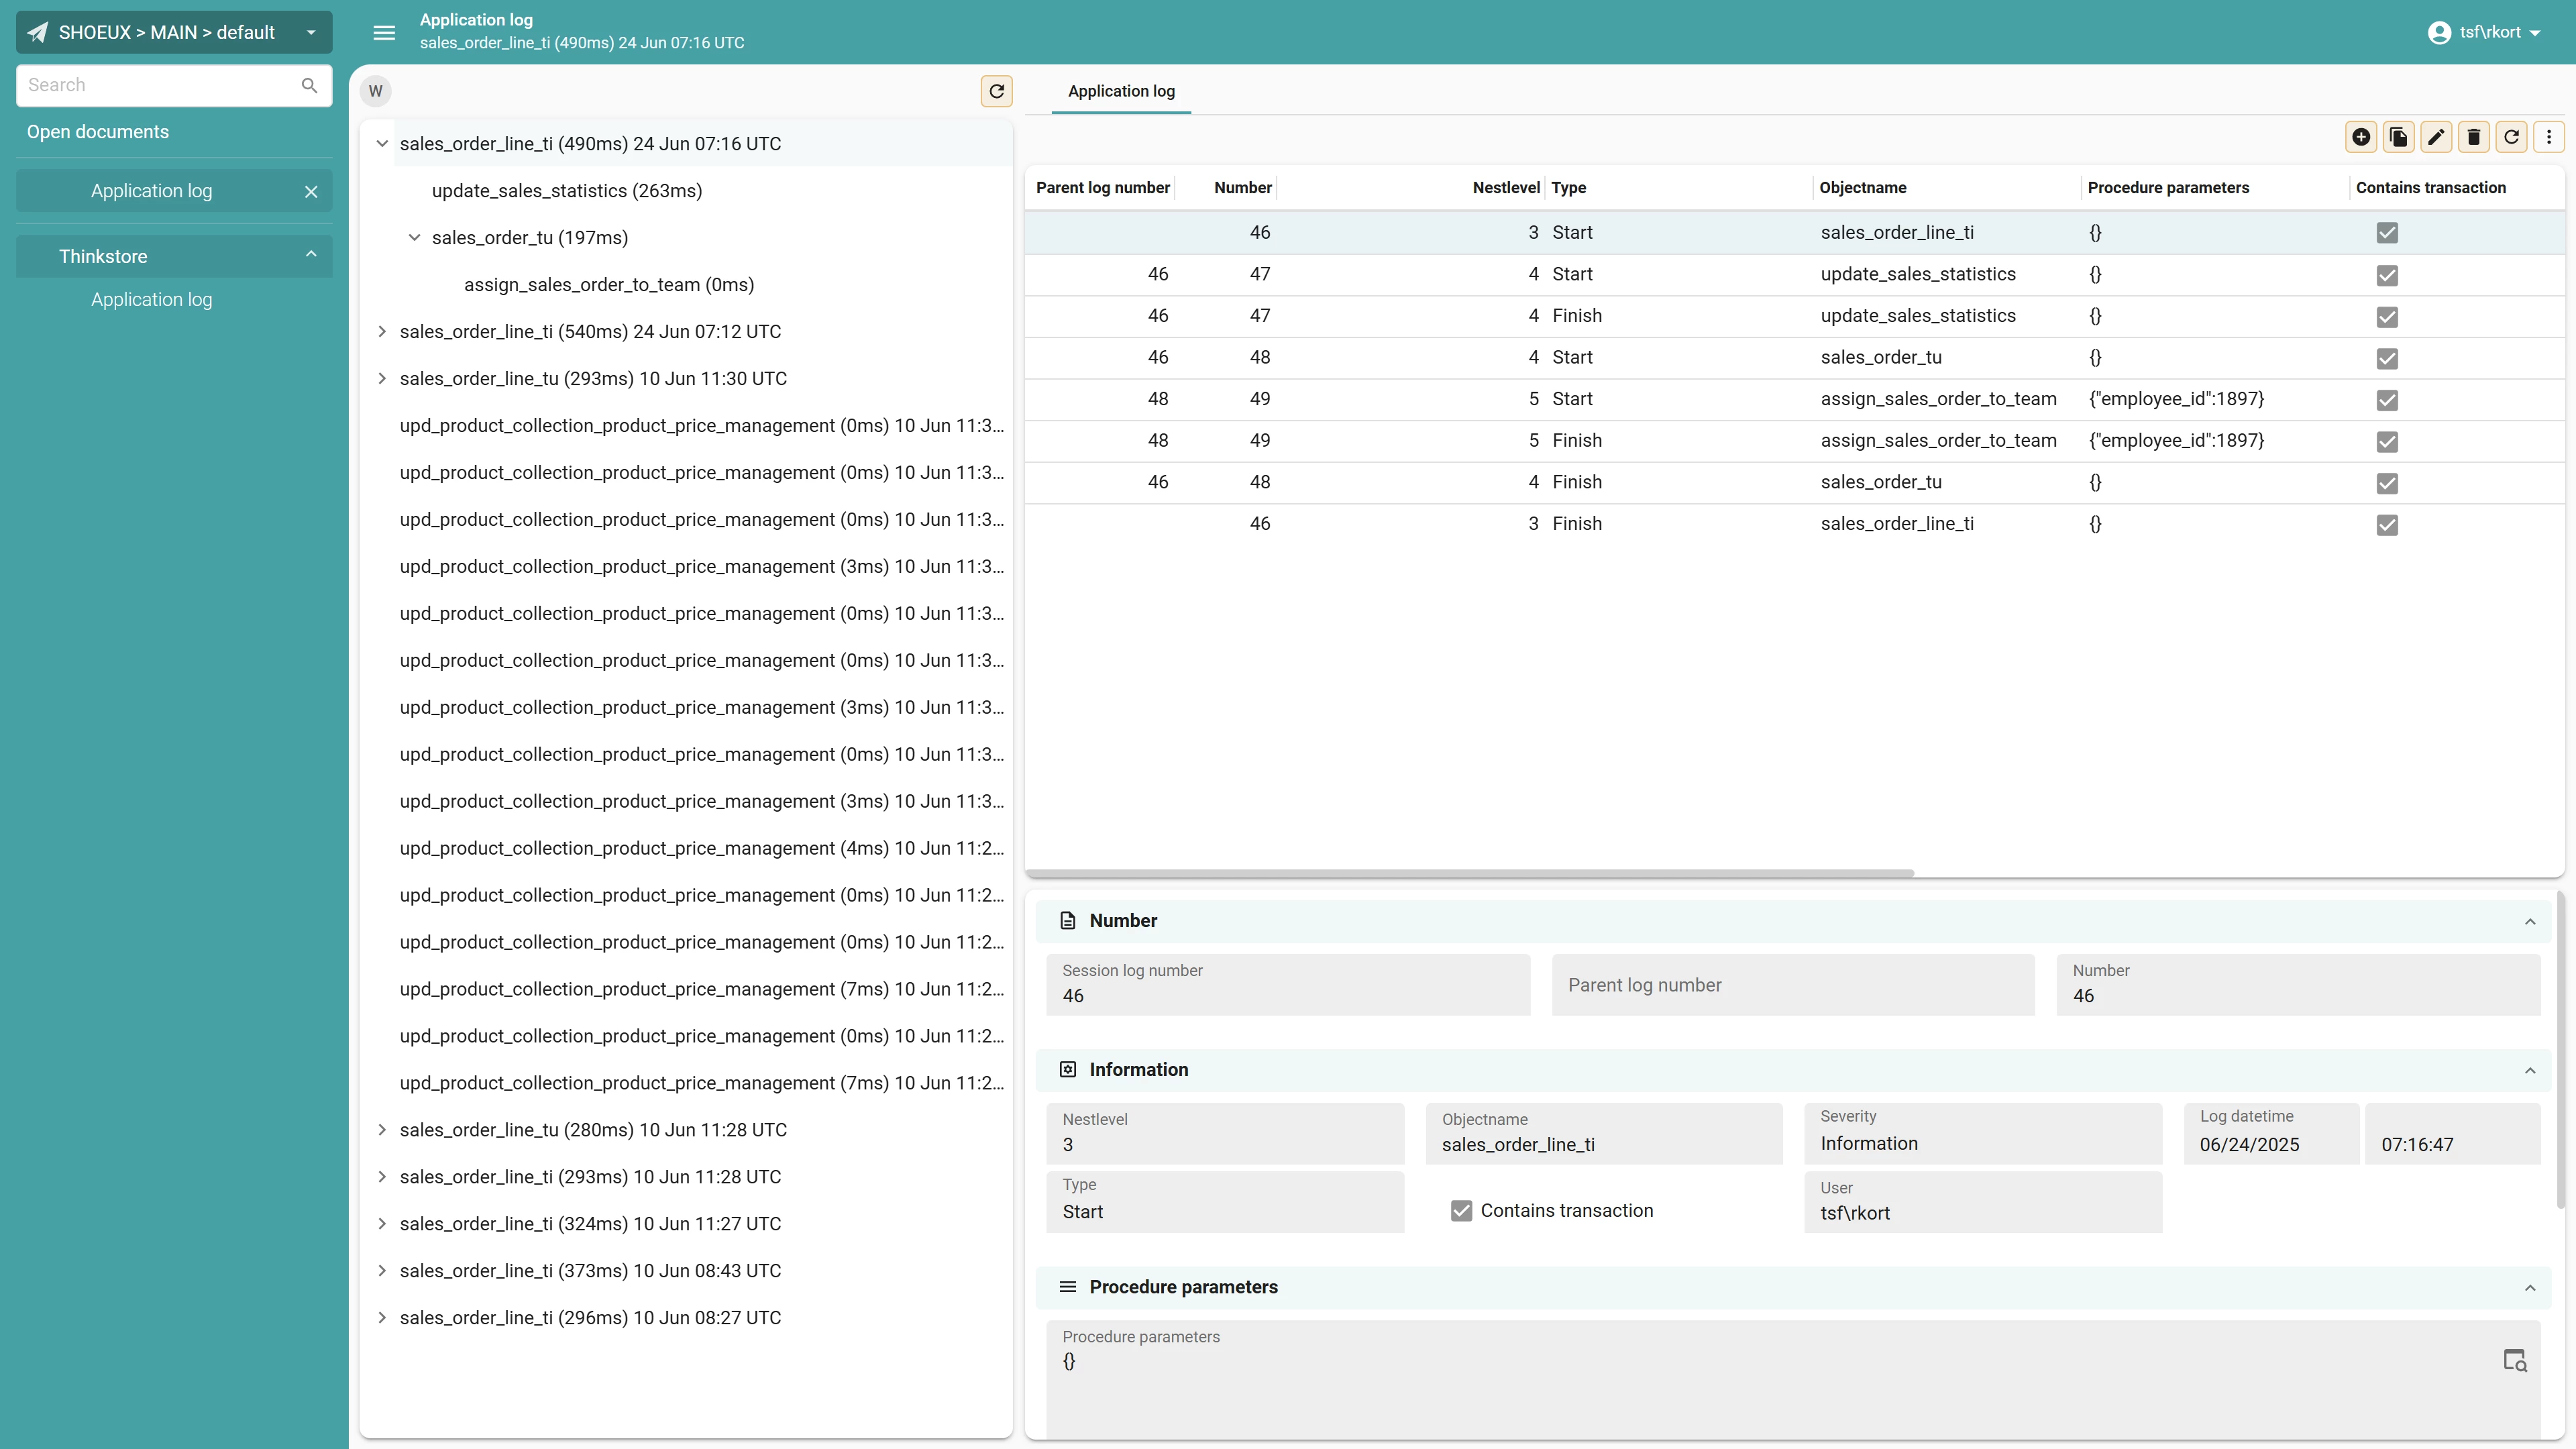Click the Number section document icon
The image size is (2576, 1449).
click(1067, 920)
